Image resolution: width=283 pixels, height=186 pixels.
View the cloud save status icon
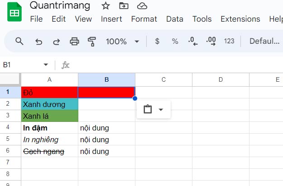coord(142,6)
